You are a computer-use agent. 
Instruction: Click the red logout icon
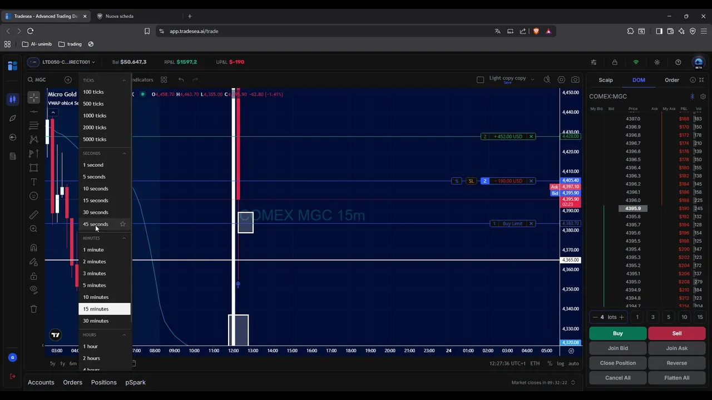(12, 377)
